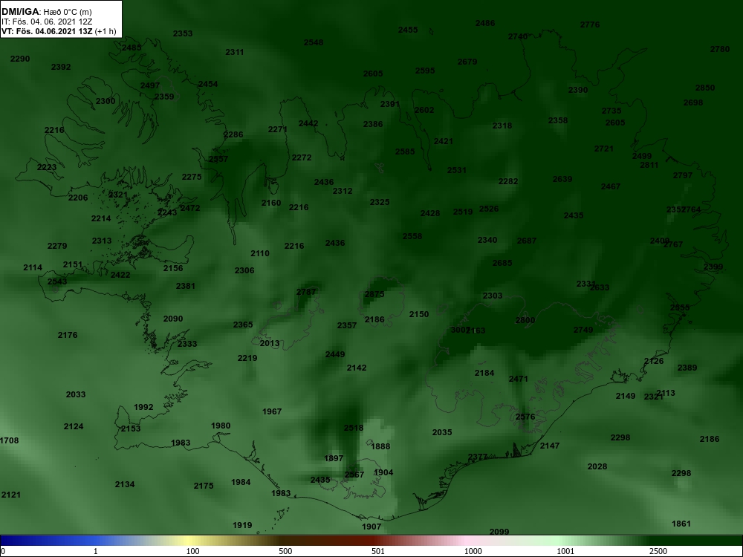743x557 pixels.
Task: Select the map value 2850
Action: pyautogui.click(x=704, y=88)
